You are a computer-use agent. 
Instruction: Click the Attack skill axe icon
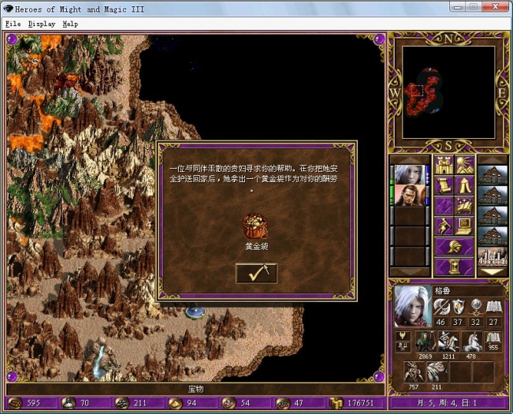pyautogui.click(x=441, y=307)
